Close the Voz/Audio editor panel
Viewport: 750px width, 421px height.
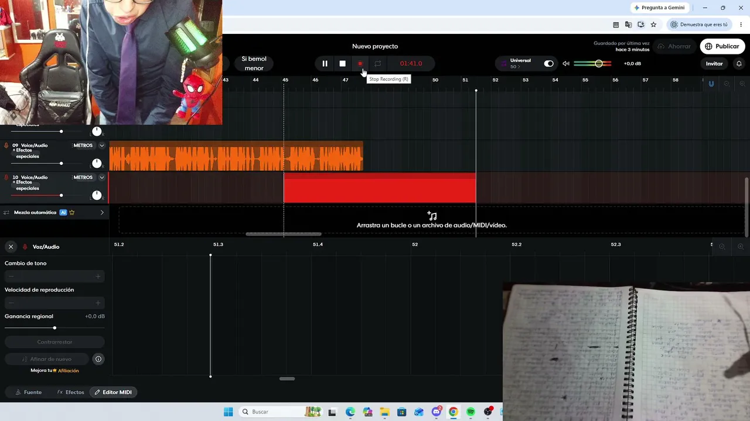11,247
